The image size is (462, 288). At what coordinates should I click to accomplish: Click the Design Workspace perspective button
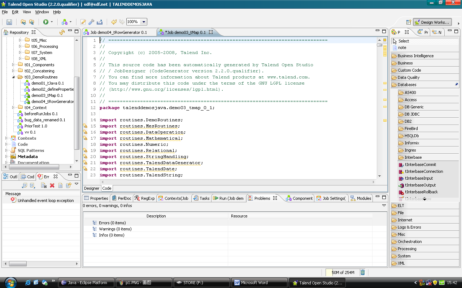432,22
